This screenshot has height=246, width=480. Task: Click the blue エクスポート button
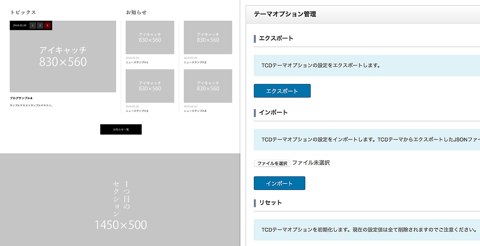(282, 91)
